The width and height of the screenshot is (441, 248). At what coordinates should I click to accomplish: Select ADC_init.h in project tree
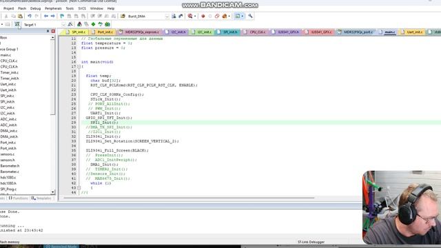tap(8, 125)
